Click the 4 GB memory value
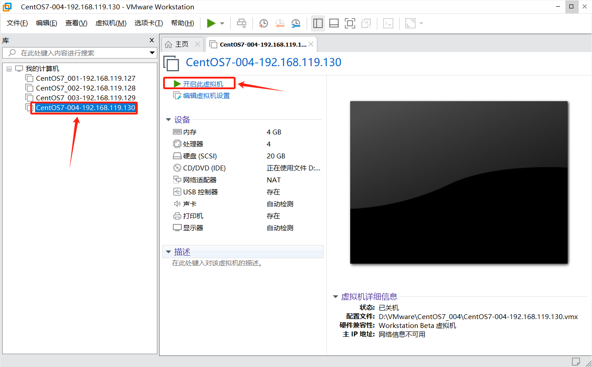 [274, 132]
